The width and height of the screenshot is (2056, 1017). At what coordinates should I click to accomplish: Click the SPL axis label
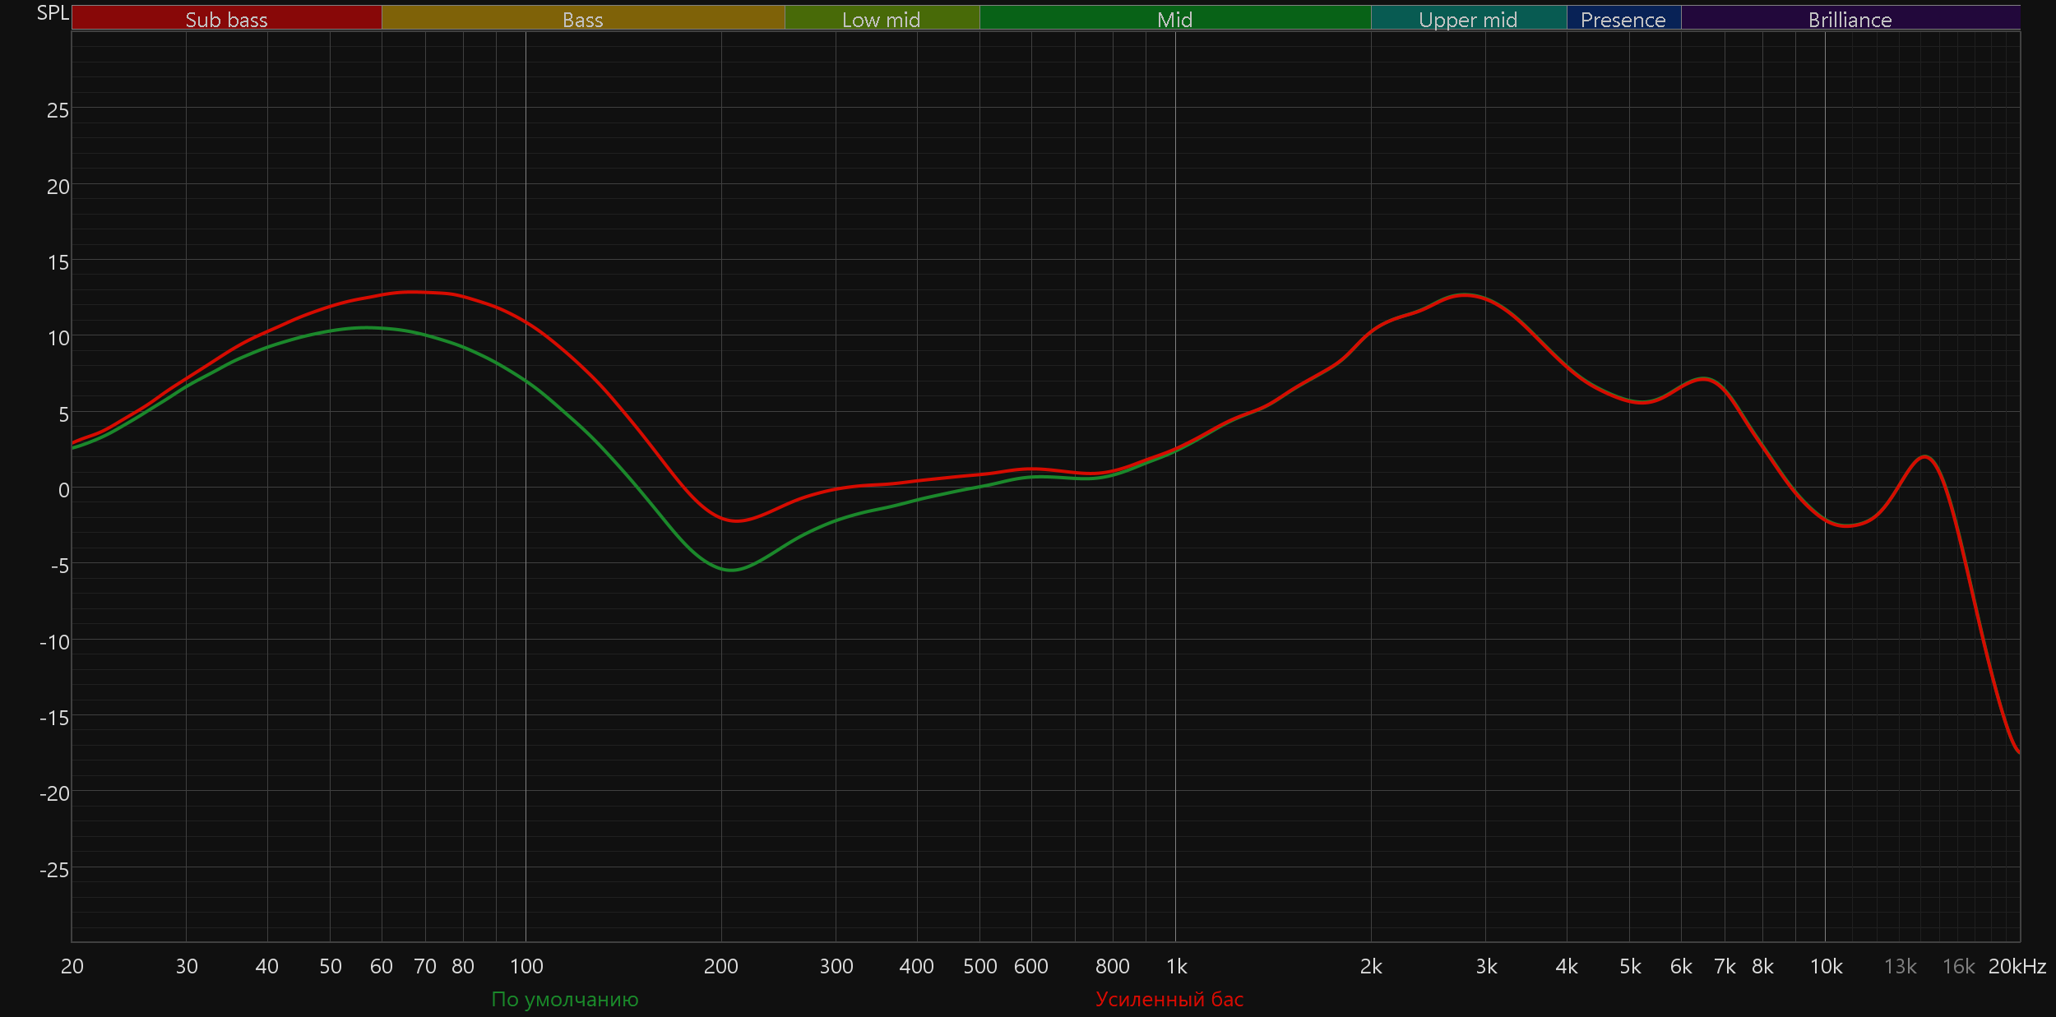(53, 13)
